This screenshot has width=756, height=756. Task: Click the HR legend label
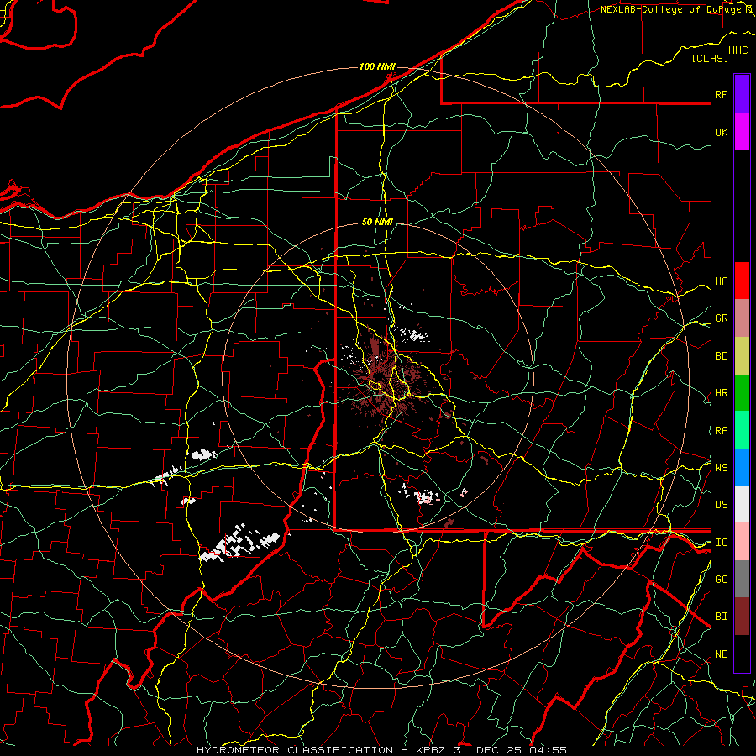721,393
